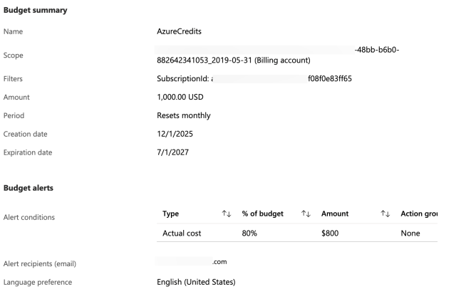Select the AzureCredits budget name

tap(182, 31)
